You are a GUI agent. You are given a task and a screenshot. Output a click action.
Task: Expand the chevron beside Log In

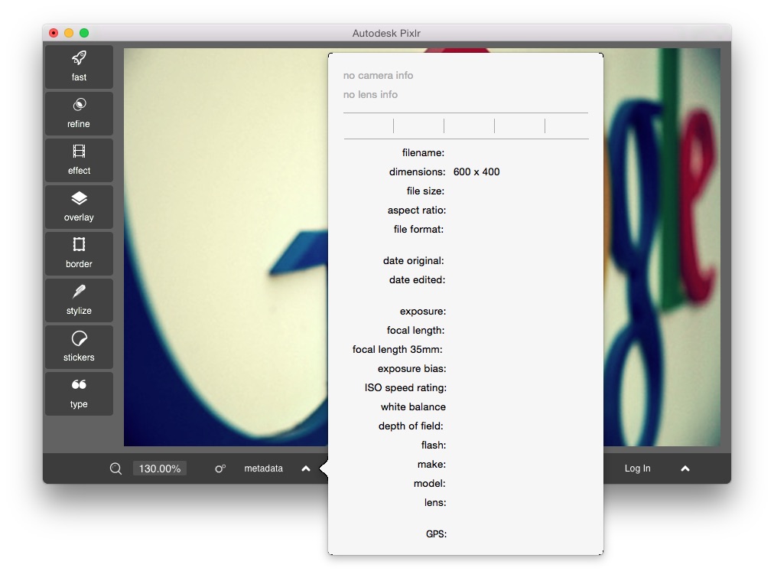click(685, 468)
